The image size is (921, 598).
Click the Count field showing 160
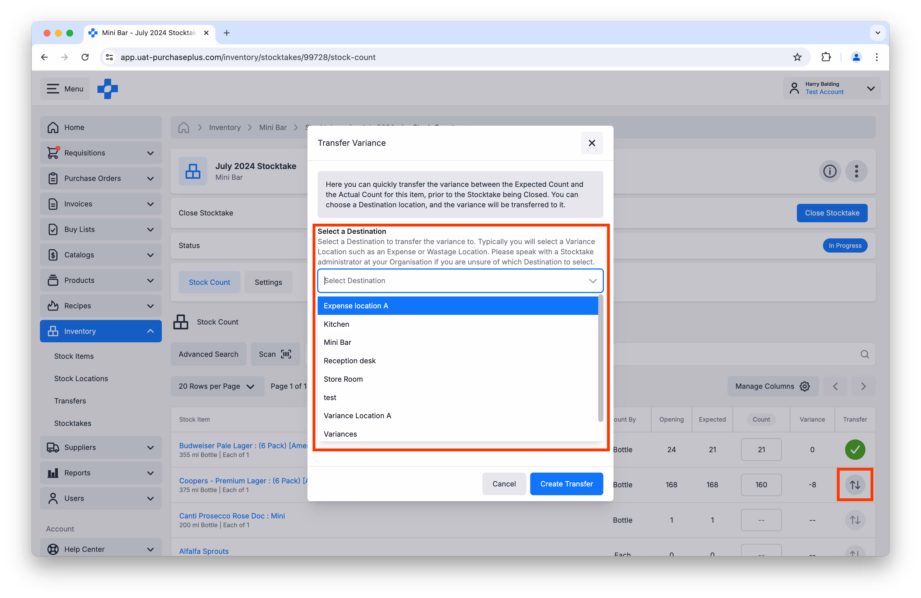click(x=761, y=484)
